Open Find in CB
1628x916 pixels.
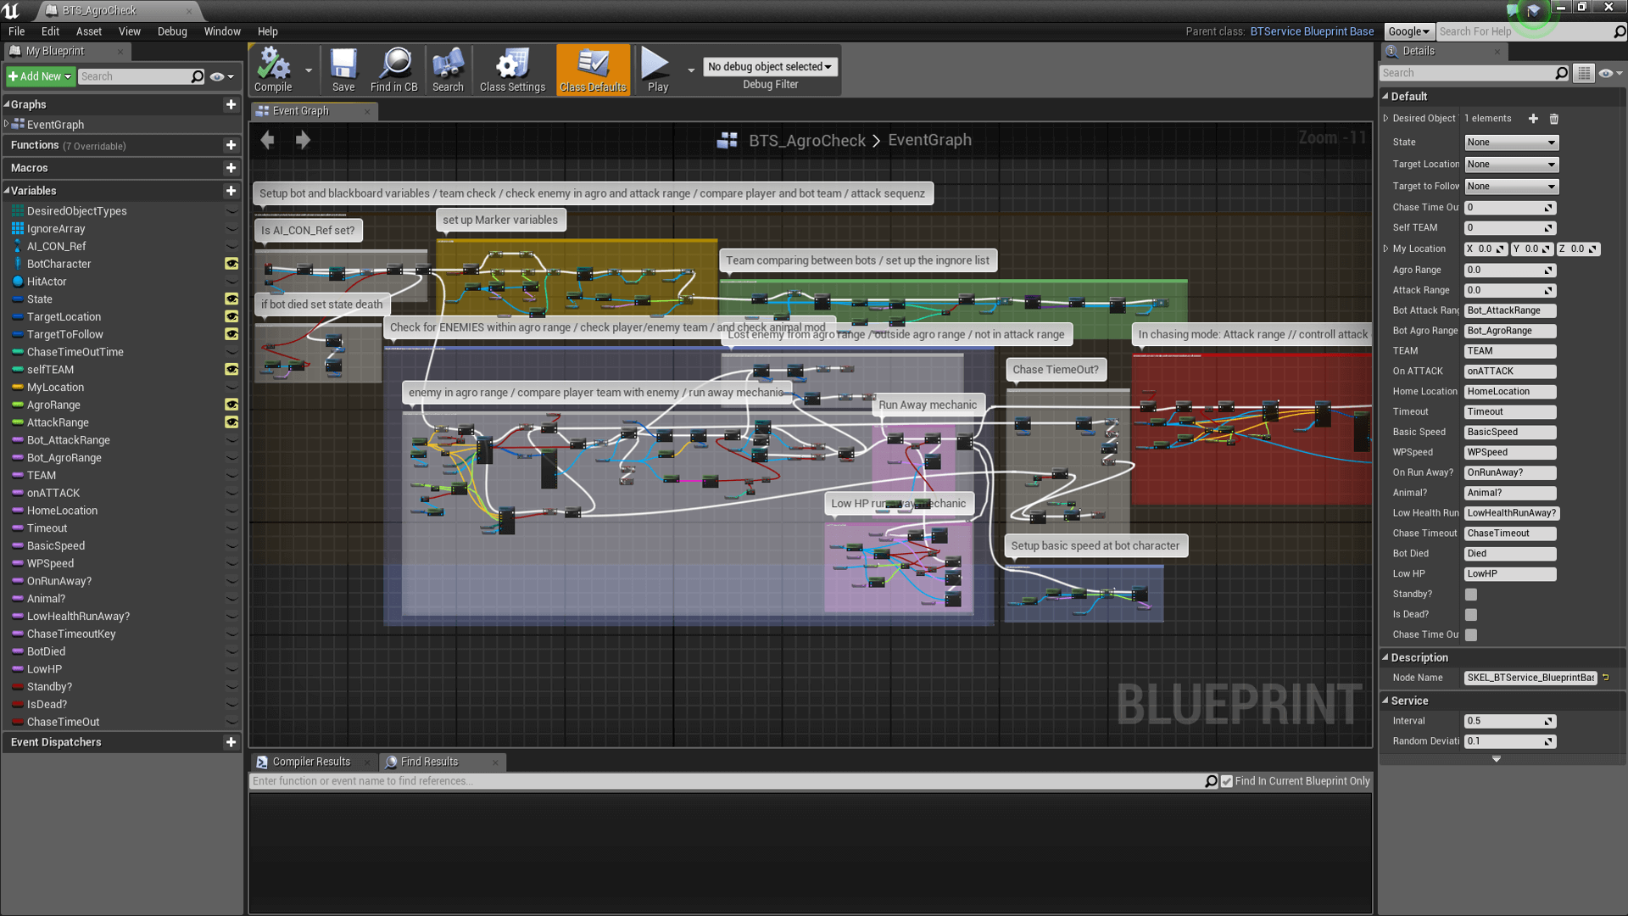394,70
